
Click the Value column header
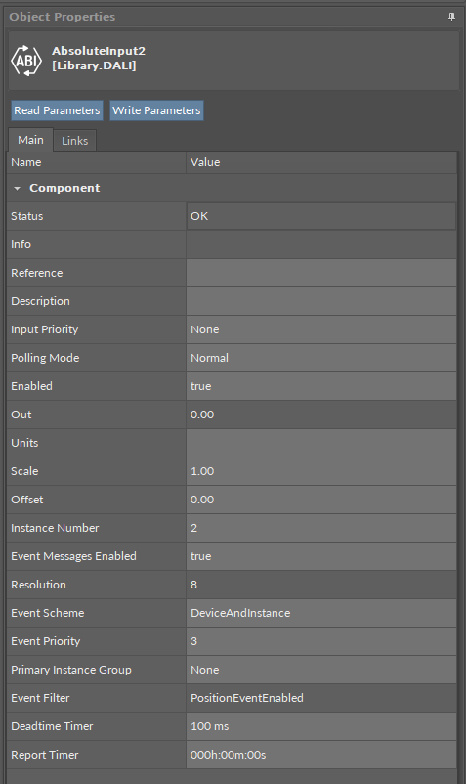point(321,162)
